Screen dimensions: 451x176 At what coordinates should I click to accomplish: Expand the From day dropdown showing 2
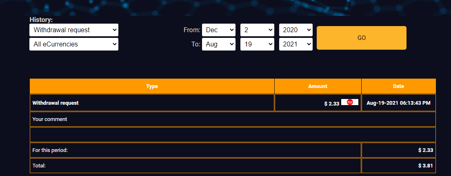[x=257, y=30]
